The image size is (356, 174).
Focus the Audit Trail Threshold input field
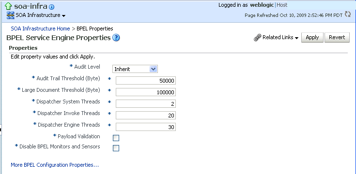click(x=145, y=81)
